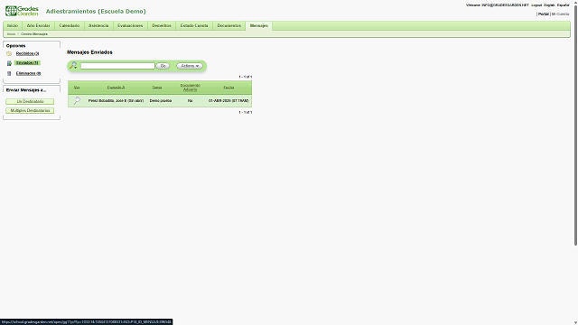Click the scrollbar down arrow

tap(575, 323)
